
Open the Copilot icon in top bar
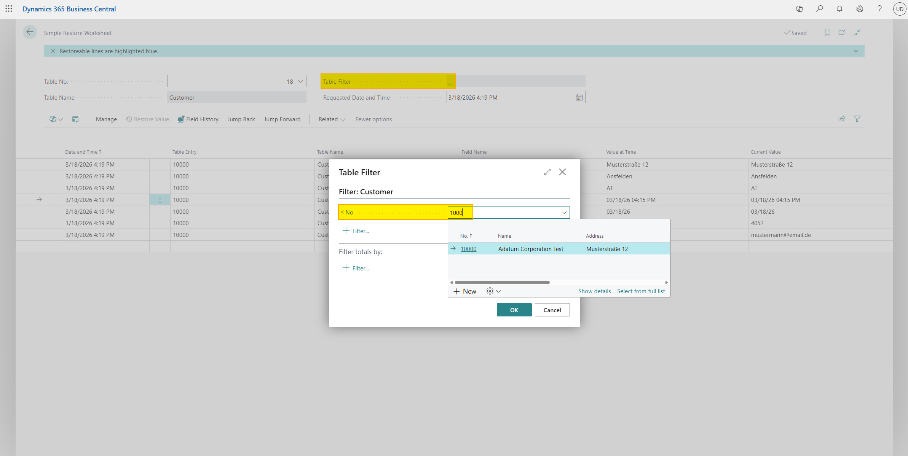(x=799, y=9)
